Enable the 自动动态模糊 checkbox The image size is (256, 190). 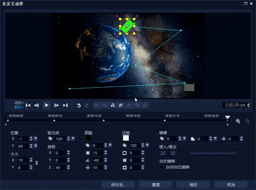pos(162,167)
